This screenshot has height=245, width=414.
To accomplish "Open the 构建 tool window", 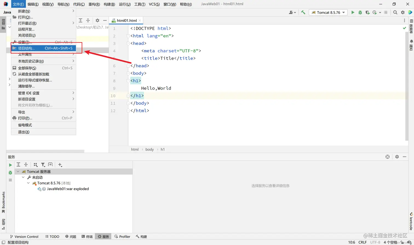I will [x=142, y=237].
